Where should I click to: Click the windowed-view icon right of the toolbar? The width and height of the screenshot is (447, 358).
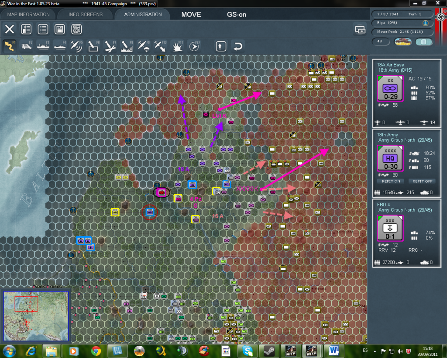360,29
